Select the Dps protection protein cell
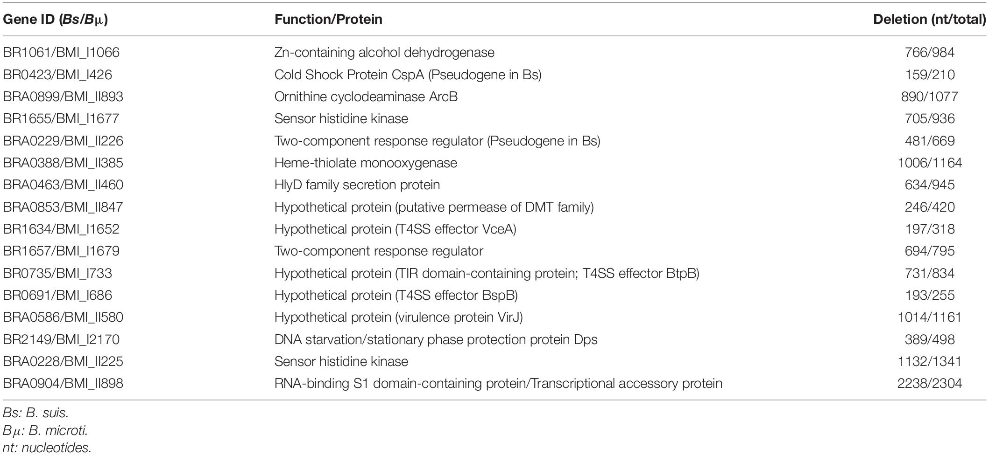This screenshot has width=989, height=455. pyautogui.click(x=436, y=339)
